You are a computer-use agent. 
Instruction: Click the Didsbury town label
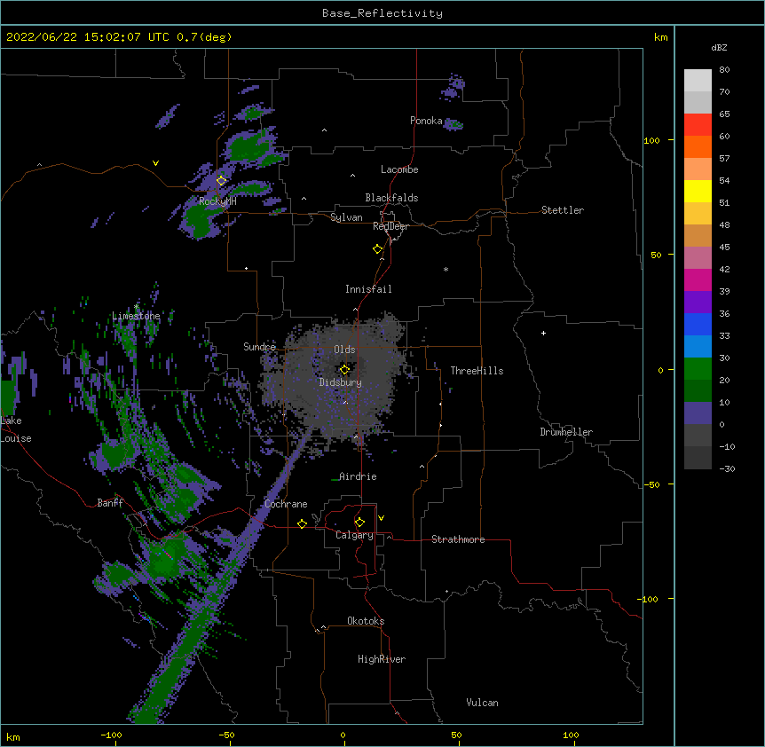pos(340,382)
